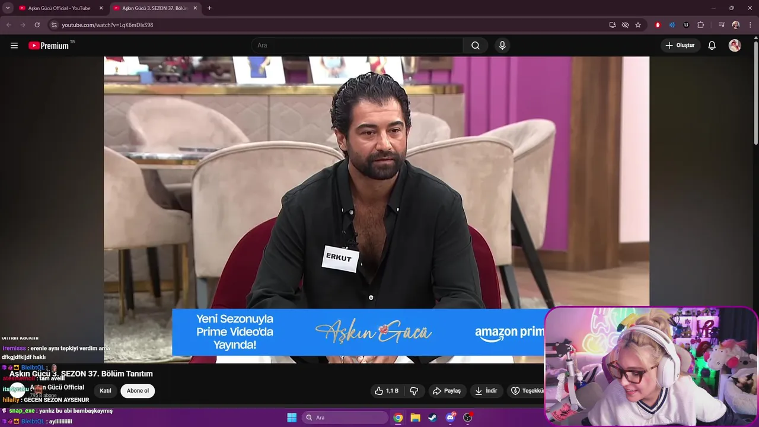Go to YouTube Premium home logo

pyautogui.click(x=49, y=46)
